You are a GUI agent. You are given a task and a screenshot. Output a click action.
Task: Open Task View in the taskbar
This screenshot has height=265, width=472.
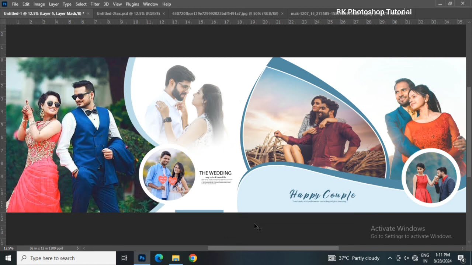(124, 258)
